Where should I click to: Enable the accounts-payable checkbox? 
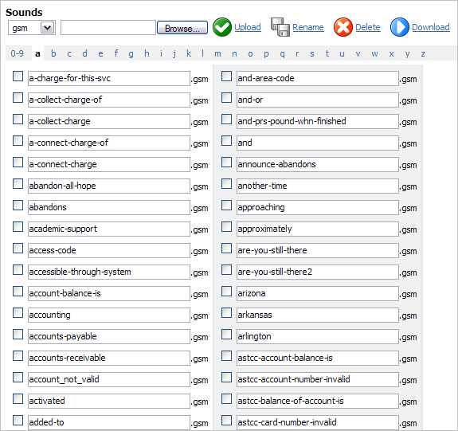point(18,335)
